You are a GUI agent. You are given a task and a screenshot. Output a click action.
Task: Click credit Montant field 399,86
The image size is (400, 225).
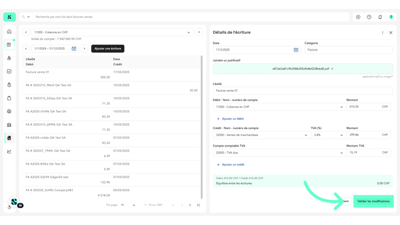pyautogui.click(x=369, y=135)
